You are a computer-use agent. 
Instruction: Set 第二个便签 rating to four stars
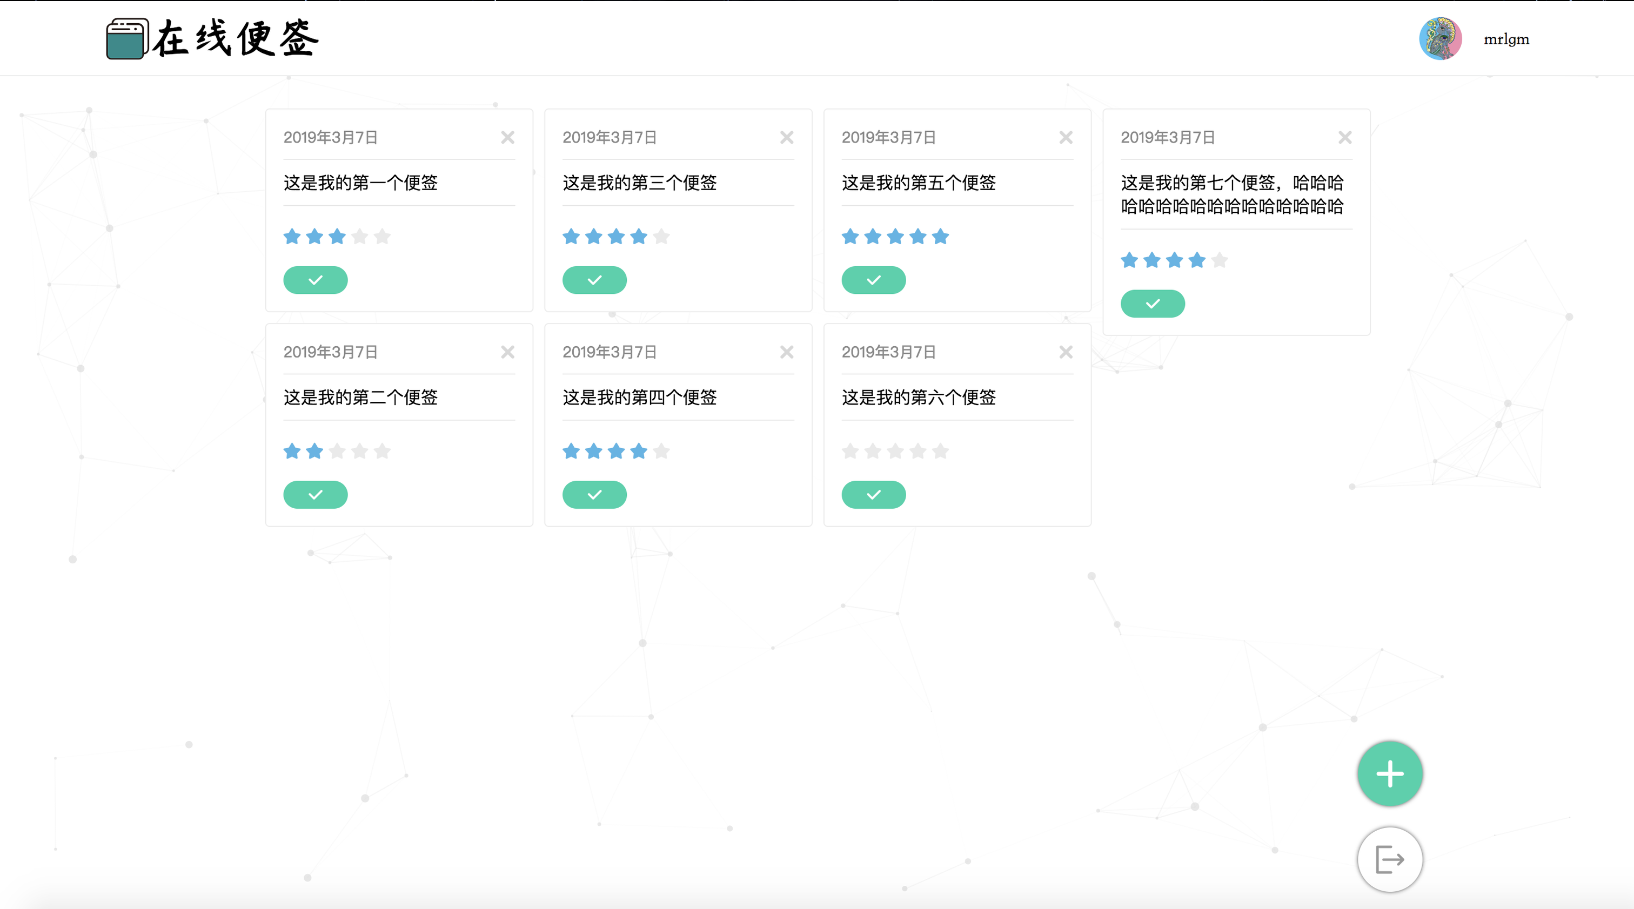(360, 452)
